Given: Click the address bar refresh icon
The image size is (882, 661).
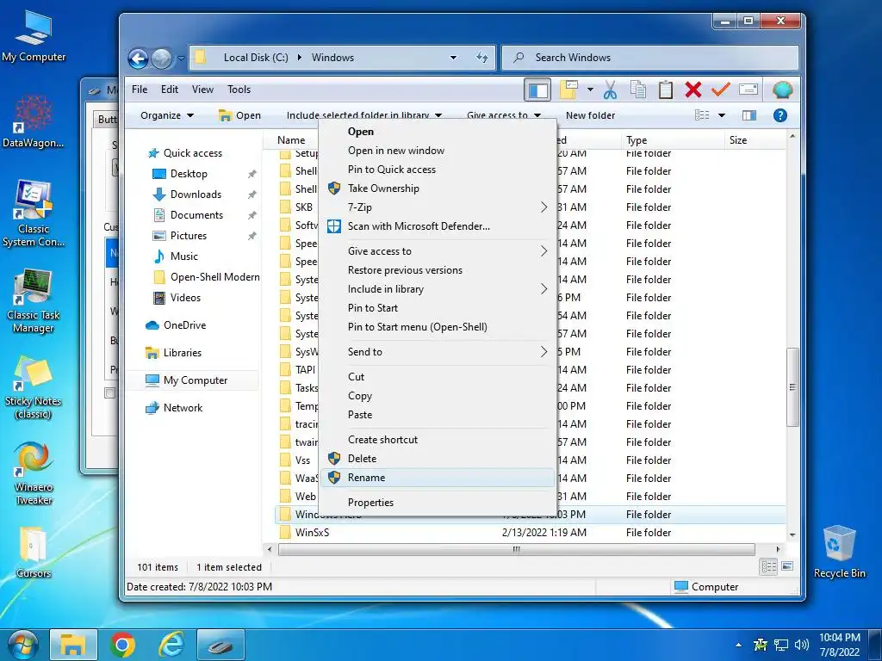Looking at the screenshot, I should coord(482,58).
